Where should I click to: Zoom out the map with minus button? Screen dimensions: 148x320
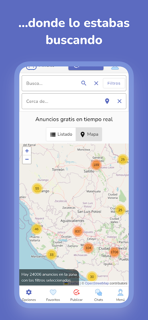point(27,159)
